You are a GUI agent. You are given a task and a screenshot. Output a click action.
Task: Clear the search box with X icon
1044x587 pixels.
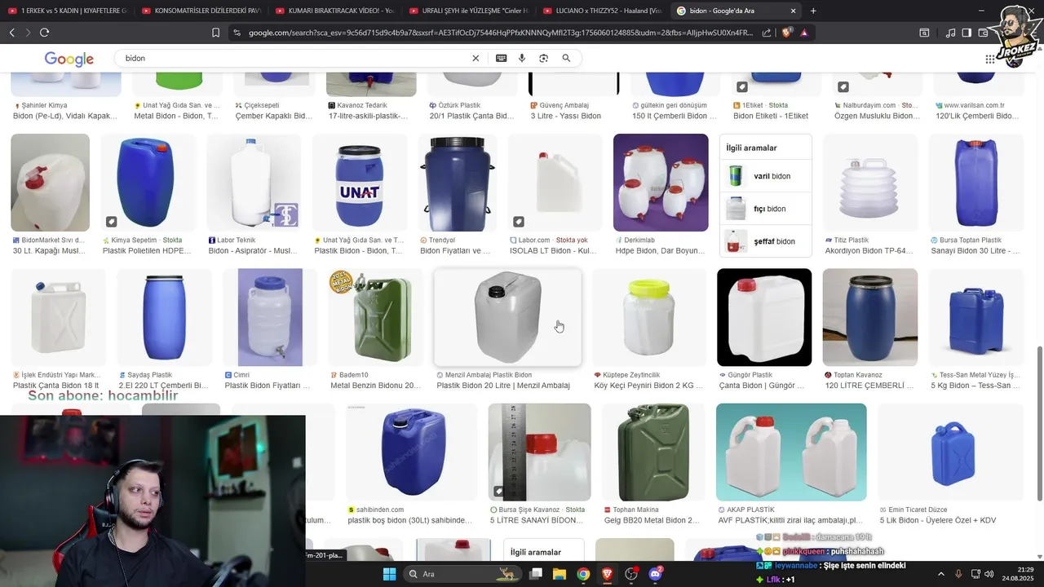tap(476, 58)
